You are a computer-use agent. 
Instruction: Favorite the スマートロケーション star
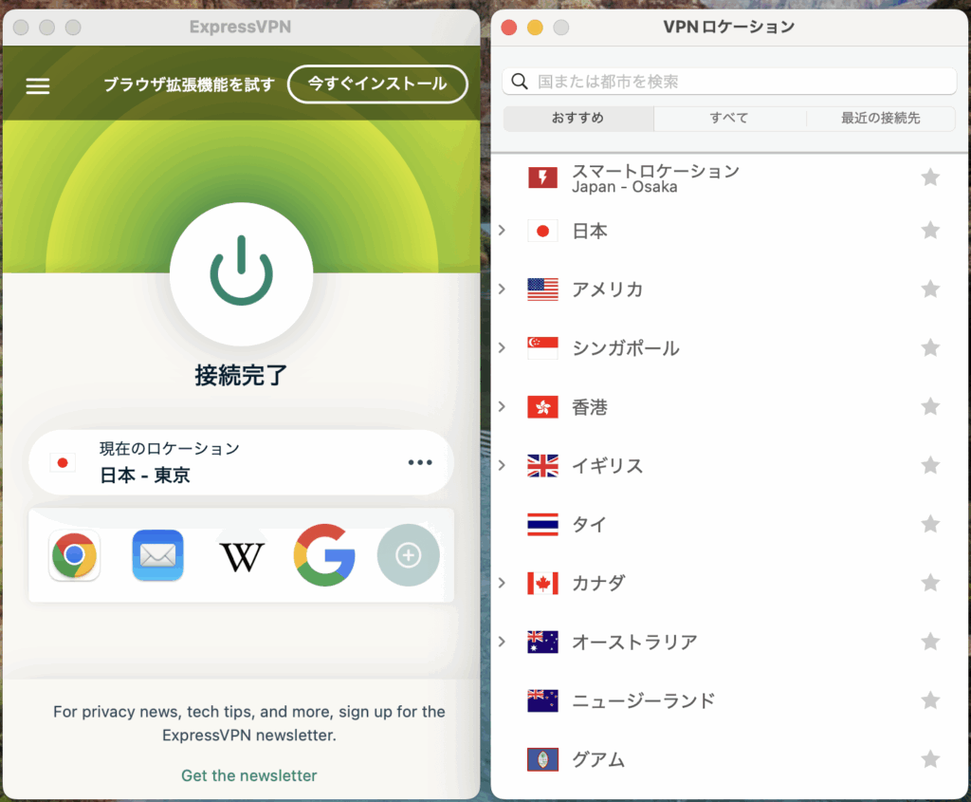(x=930, y=177)
